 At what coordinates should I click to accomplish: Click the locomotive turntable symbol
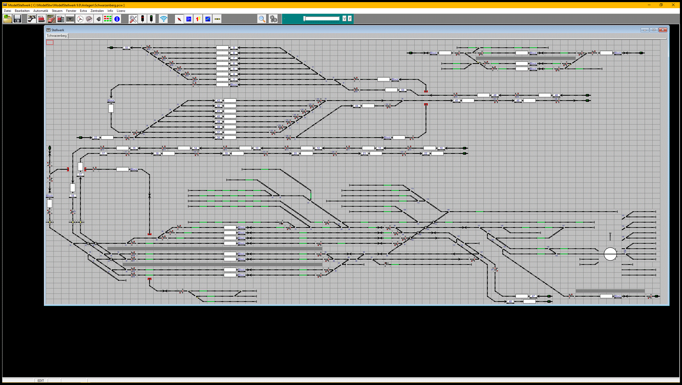(610, 254)
